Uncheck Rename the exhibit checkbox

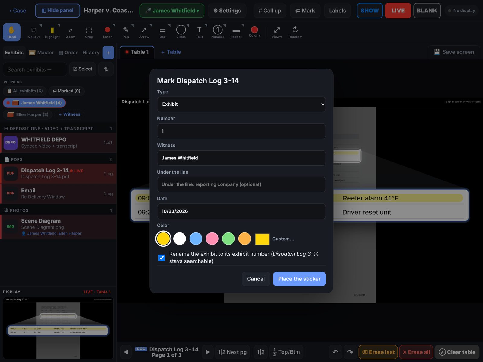pos(162,258)
